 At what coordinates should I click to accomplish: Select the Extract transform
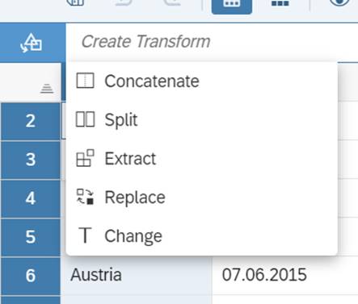pyautogui.click(x=201, y=158)
